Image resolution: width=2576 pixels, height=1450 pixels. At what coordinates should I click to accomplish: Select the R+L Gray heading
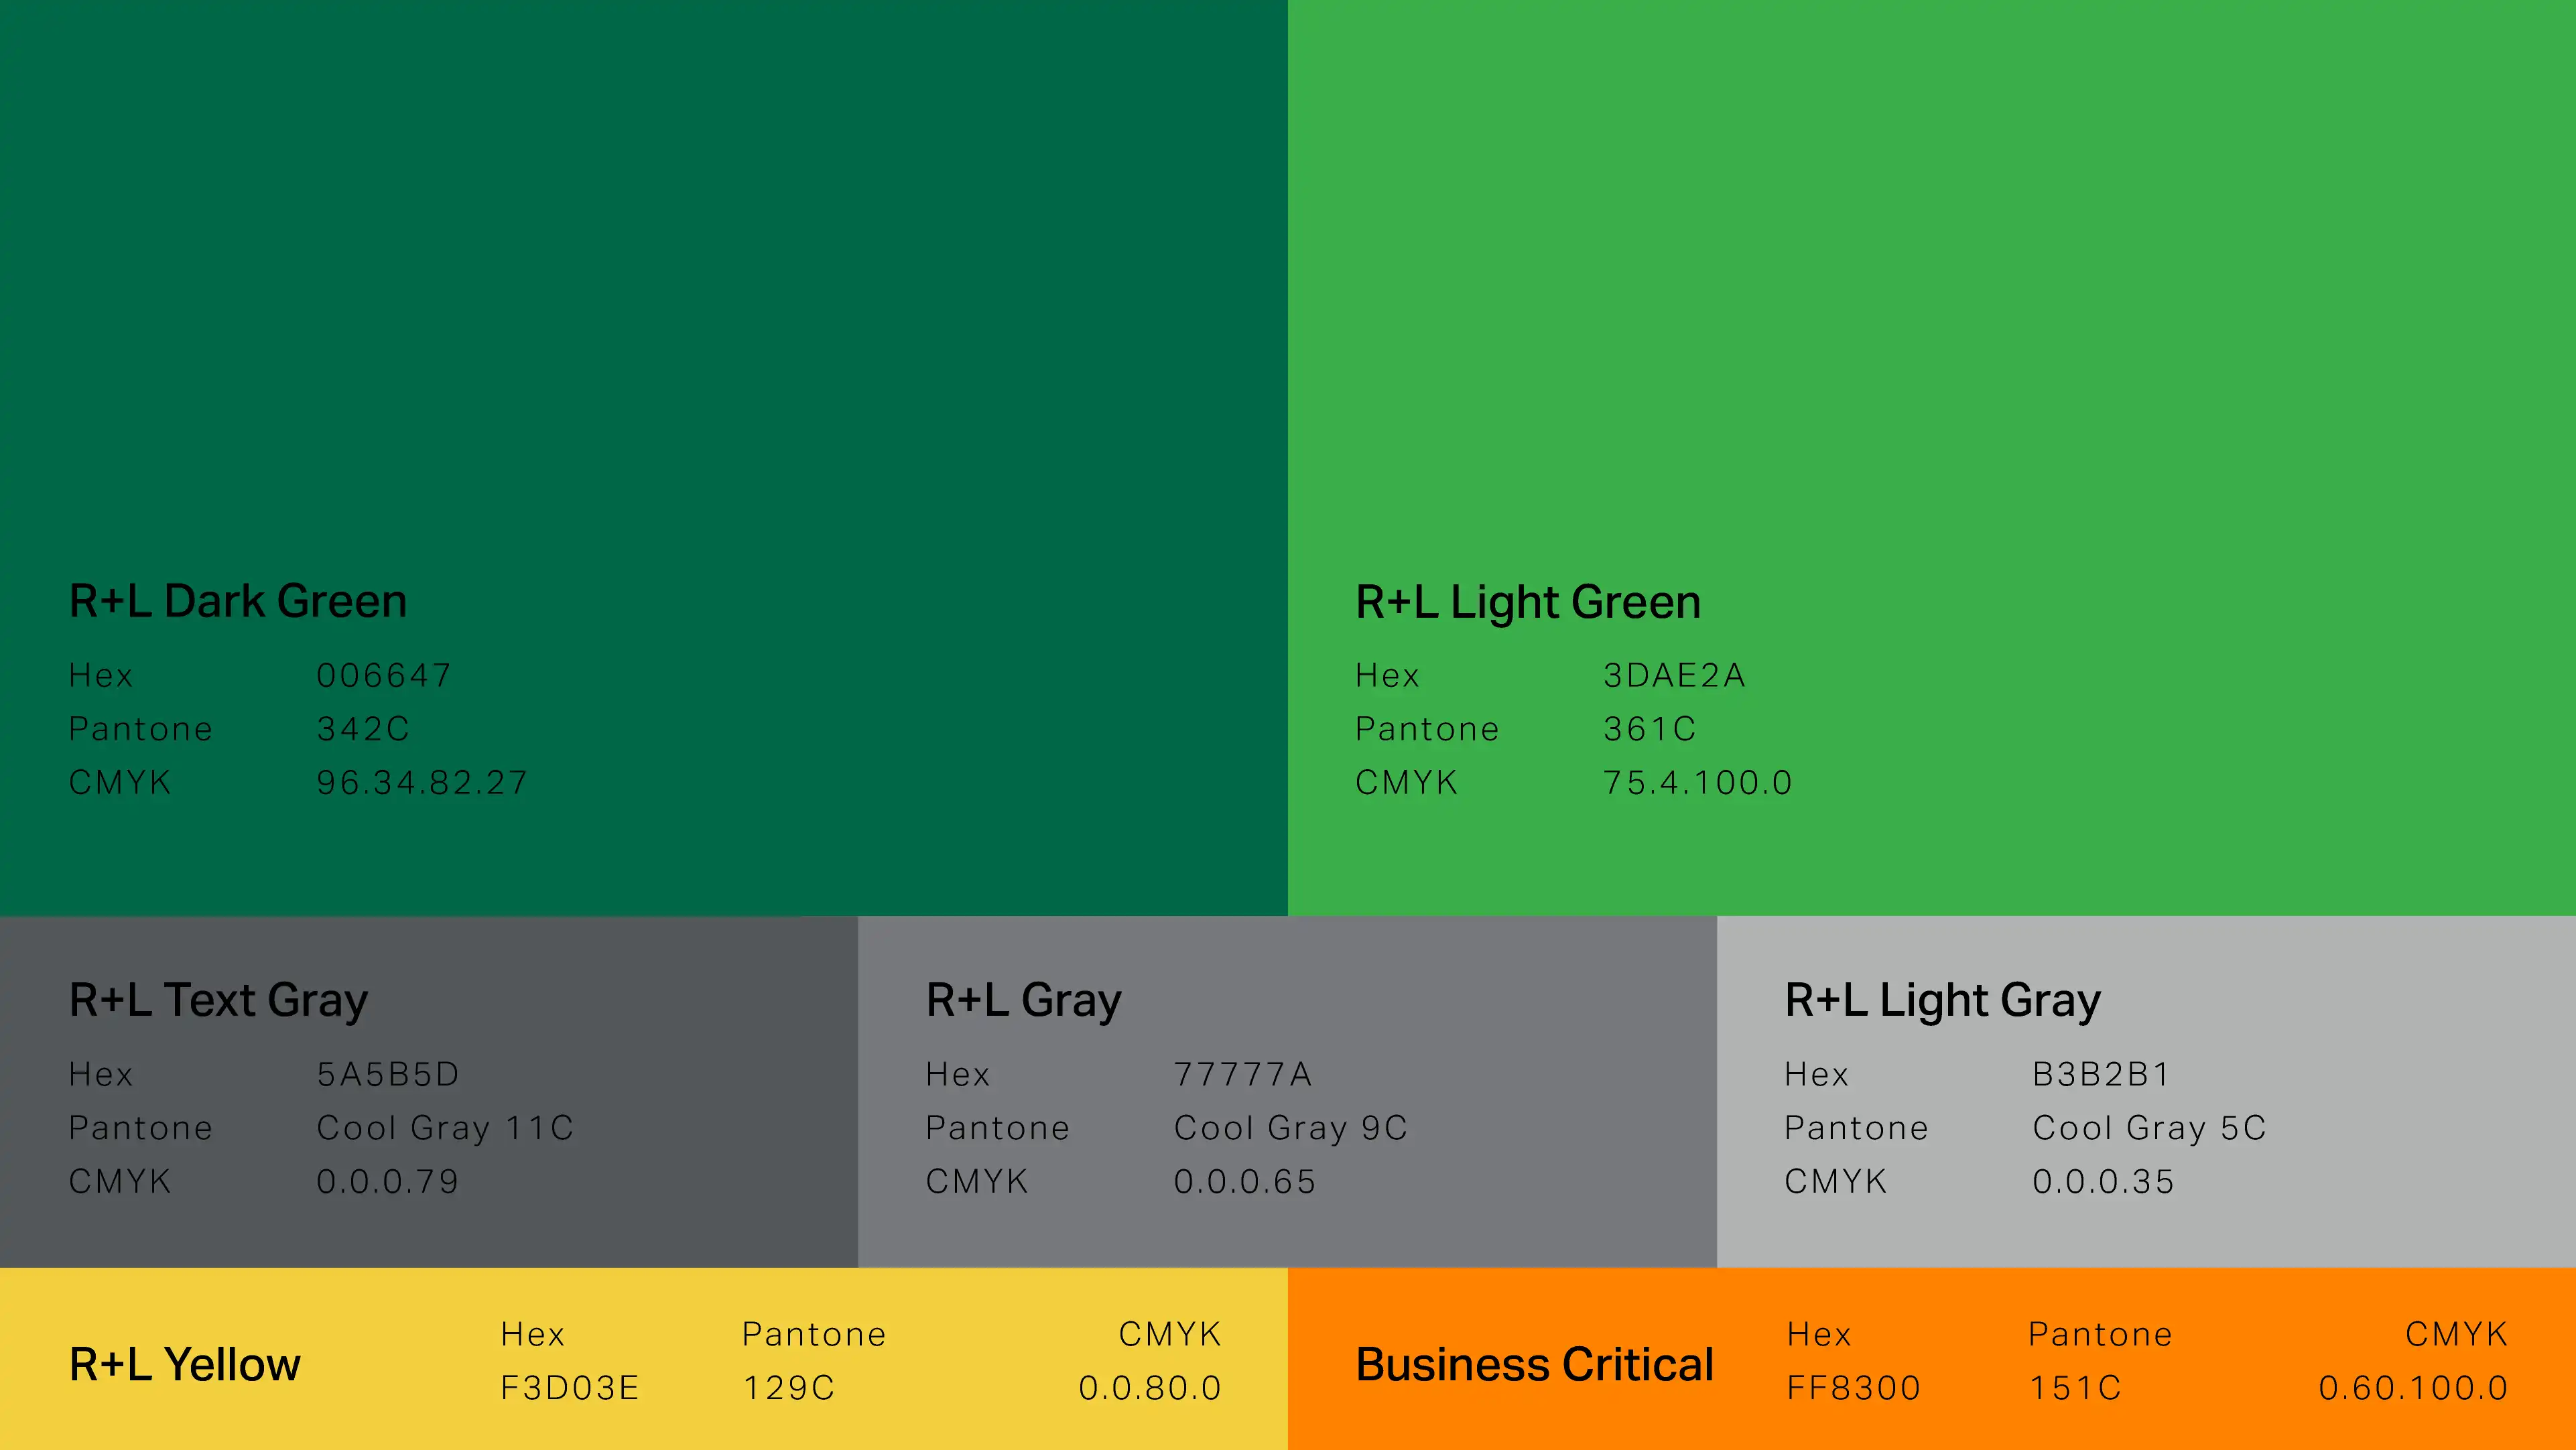click(x=1023, y=1000)
